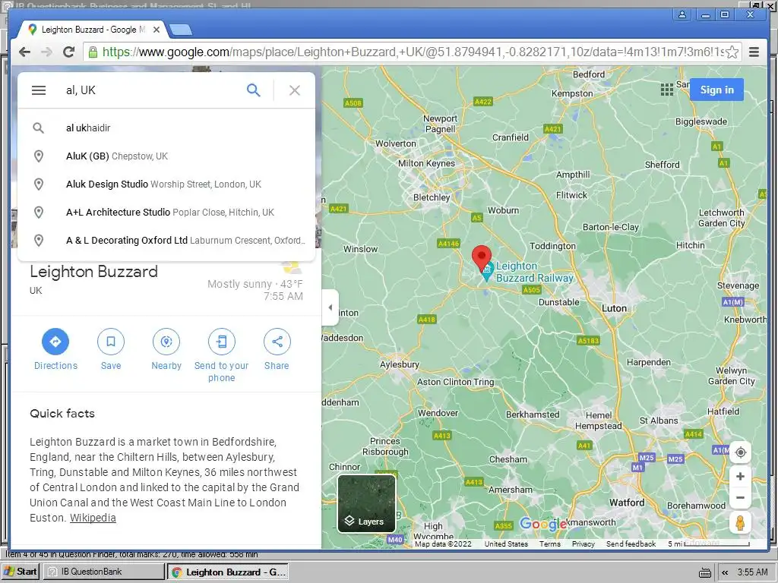Click the Milton Keynes map label
Screen dimensions: 778x583
coord(426,163)
